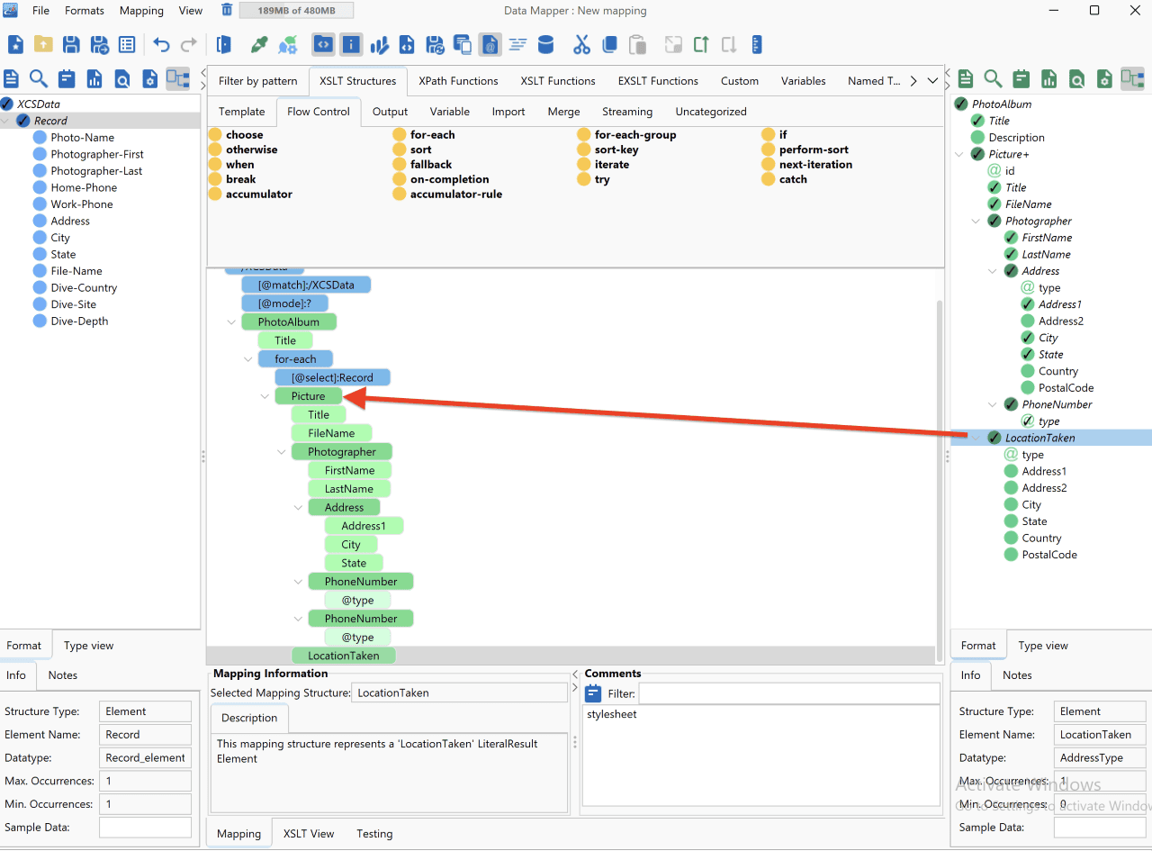This screenshot has width=1152, height=851.
Task: Click the Filter by pattern tab
Action: (x=258, y=81)
